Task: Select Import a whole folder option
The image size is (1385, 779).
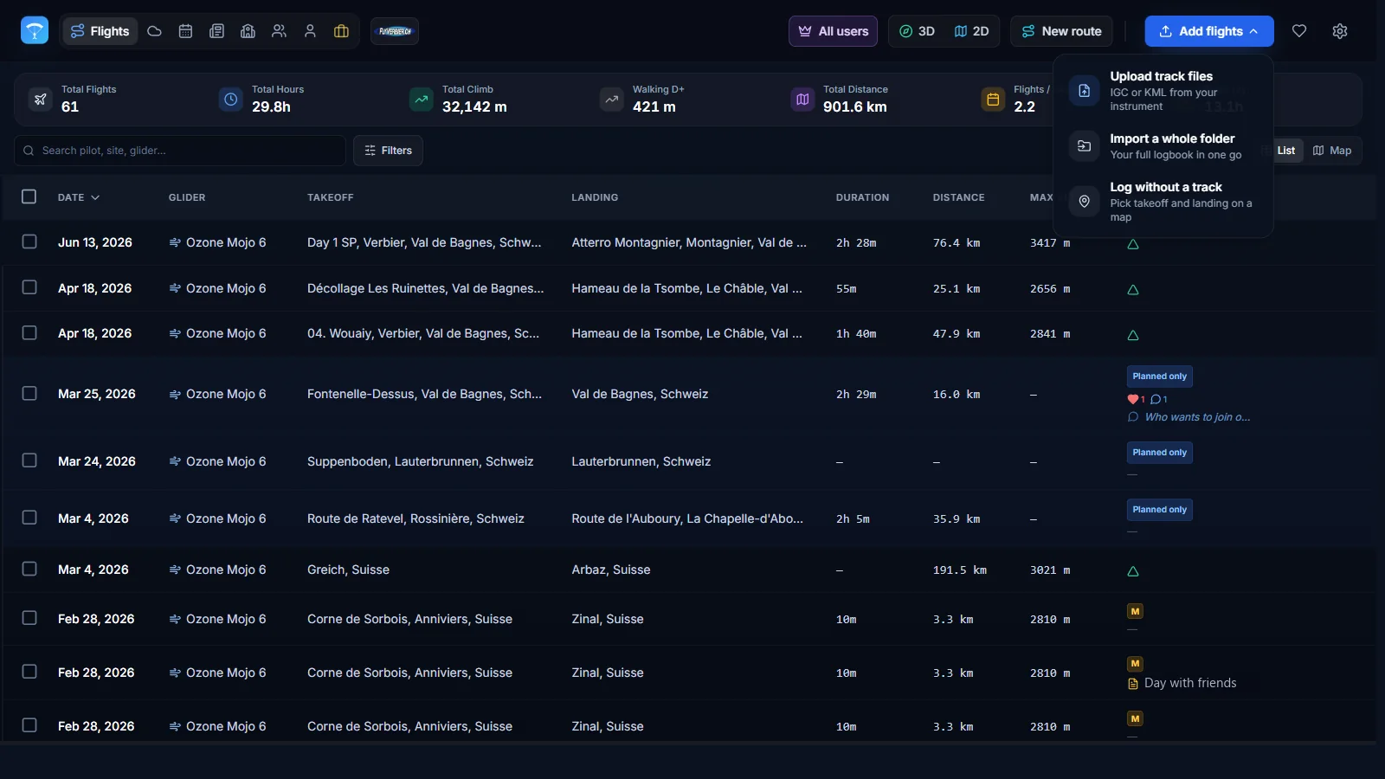Action: click(x=1163, y=146)
